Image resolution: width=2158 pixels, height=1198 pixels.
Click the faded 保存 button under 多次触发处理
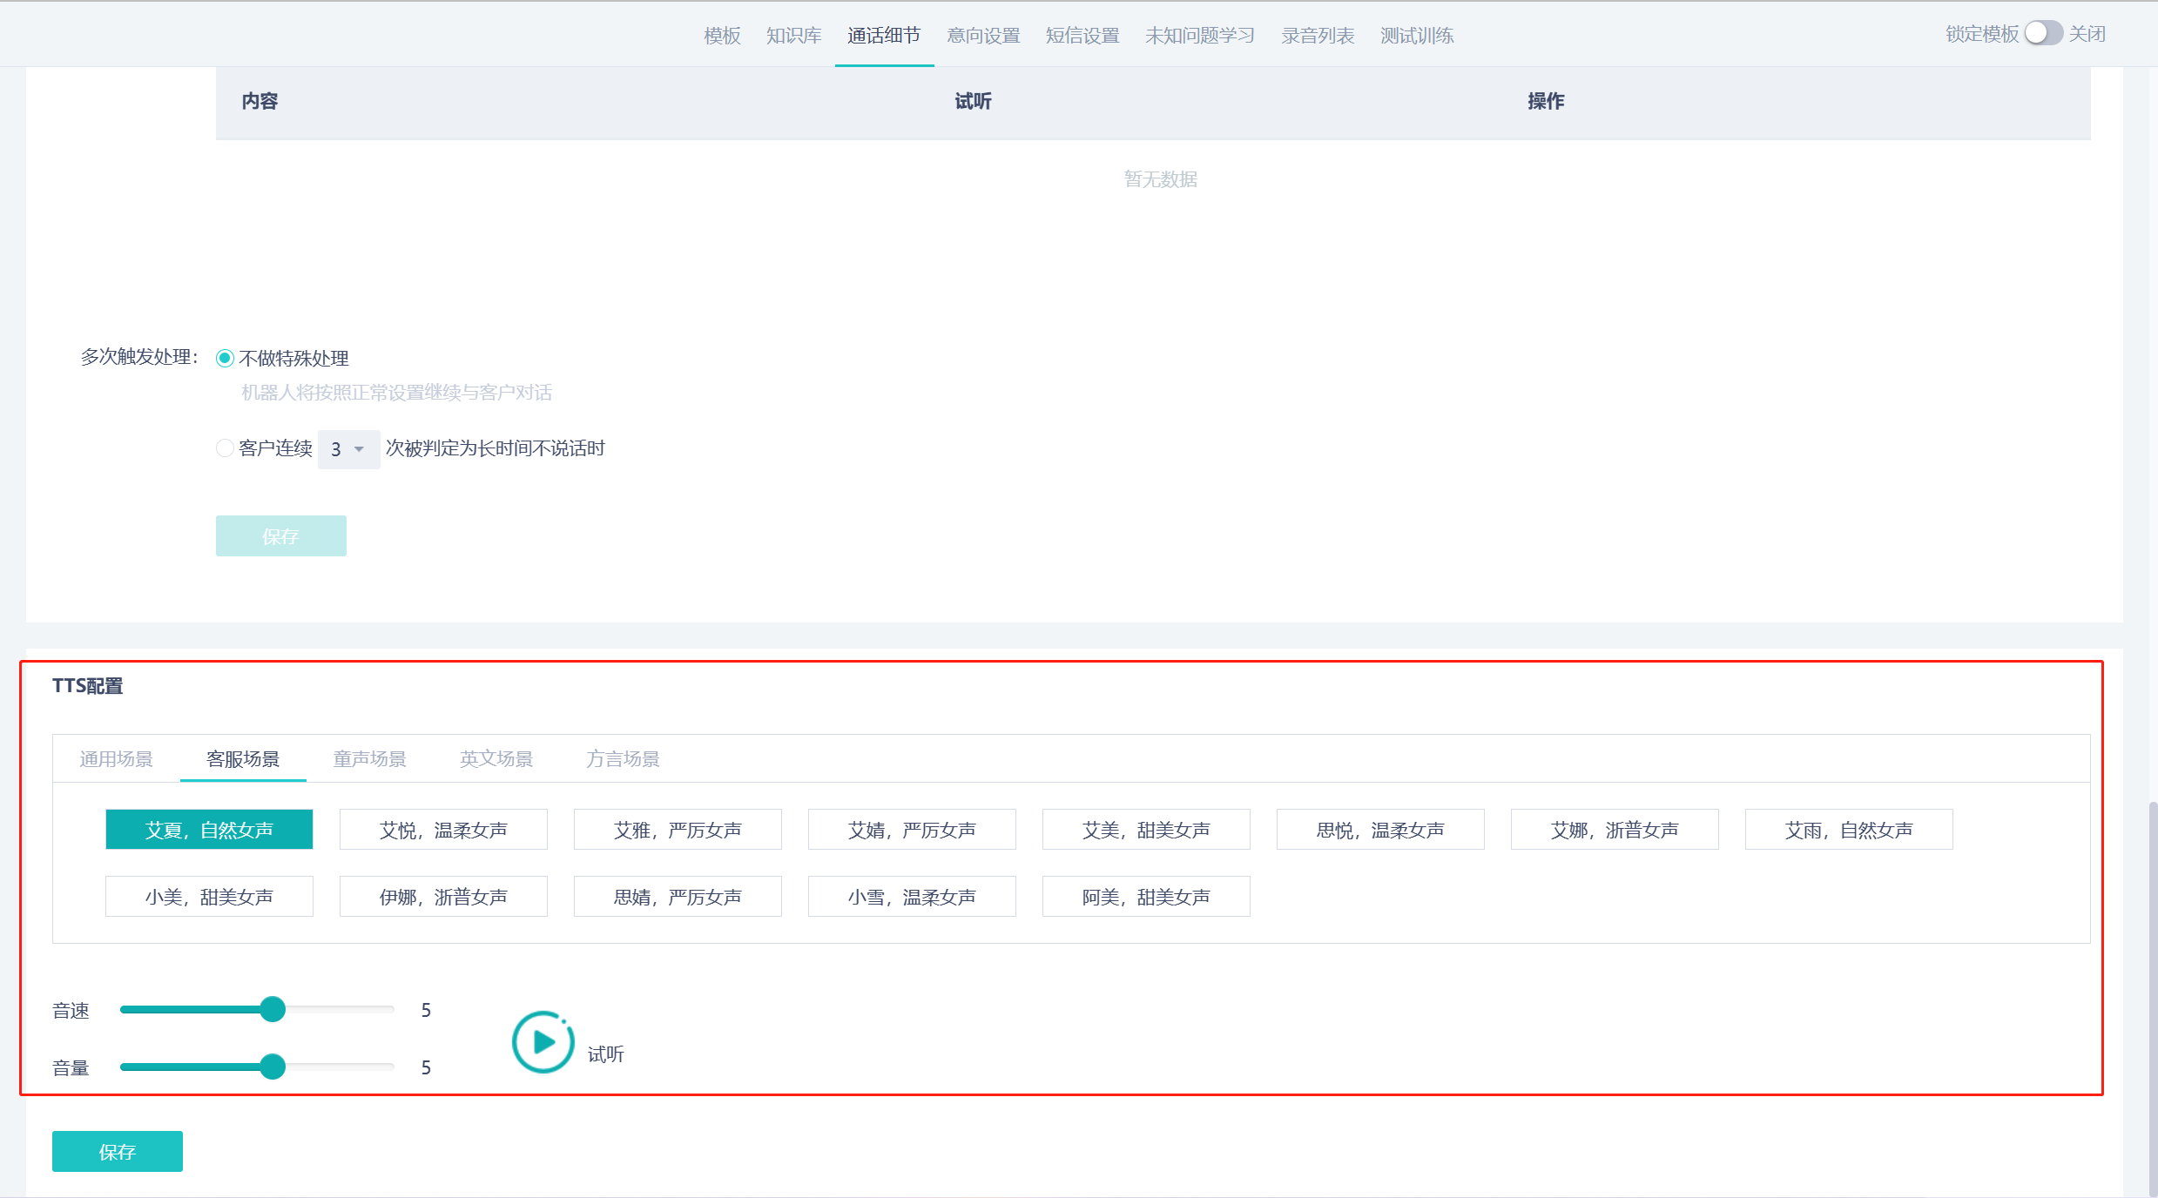click(281, 535)
